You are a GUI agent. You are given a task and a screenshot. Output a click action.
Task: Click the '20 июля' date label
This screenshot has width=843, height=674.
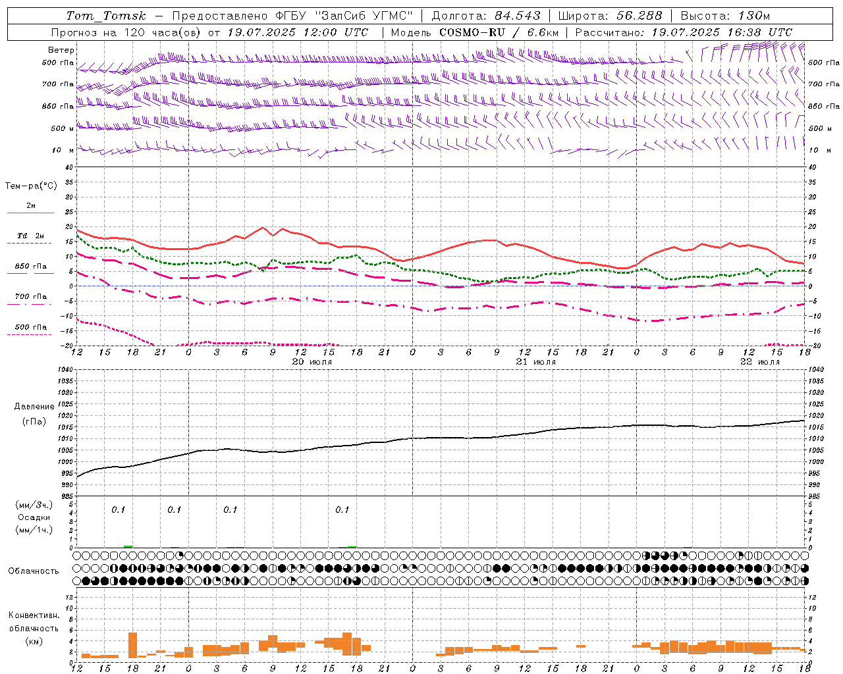[312, 362]
